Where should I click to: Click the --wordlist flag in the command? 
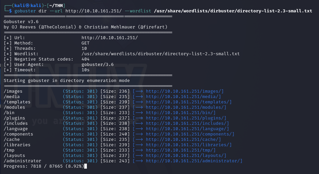point(138,11)
